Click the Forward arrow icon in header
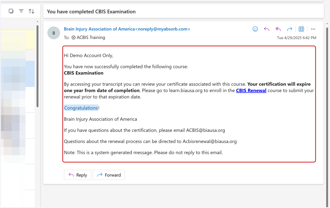The height and width of the screenshot is (208, 330). (289, 29)
